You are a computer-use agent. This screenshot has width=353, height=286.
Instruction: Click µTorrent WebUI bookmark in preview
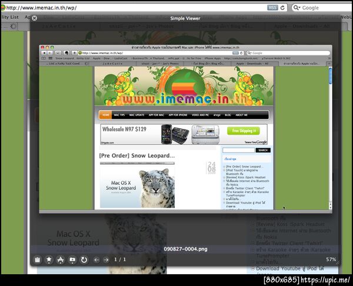(x=276, y=58)
